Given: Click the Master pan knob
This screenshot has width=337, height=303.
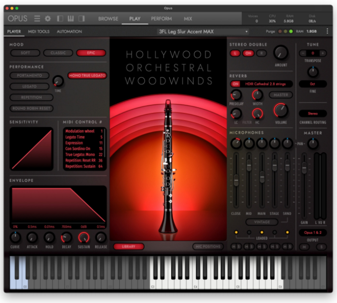Looking at the screenshot, I should pos(313,143).
